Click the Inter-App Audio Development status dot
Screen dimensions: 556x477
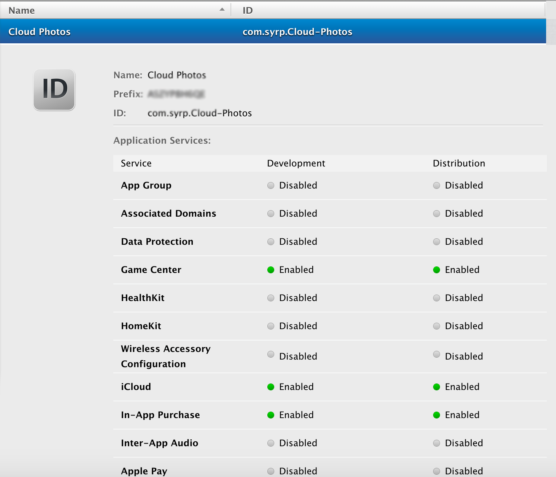(271, 443)
